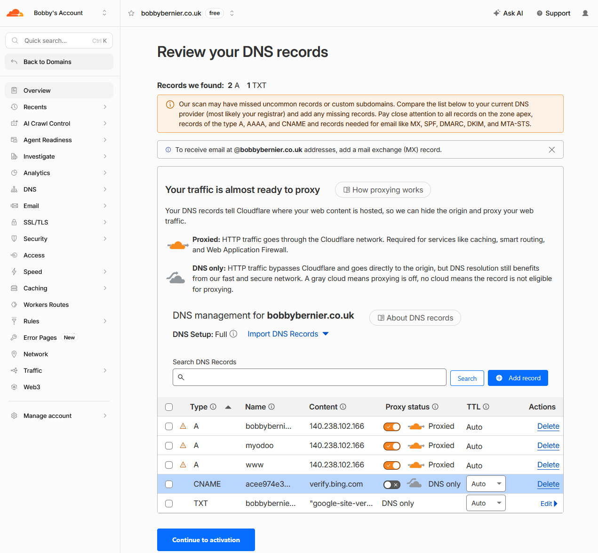Click the Search button for DNS records
598x553 pixels.
467,378
